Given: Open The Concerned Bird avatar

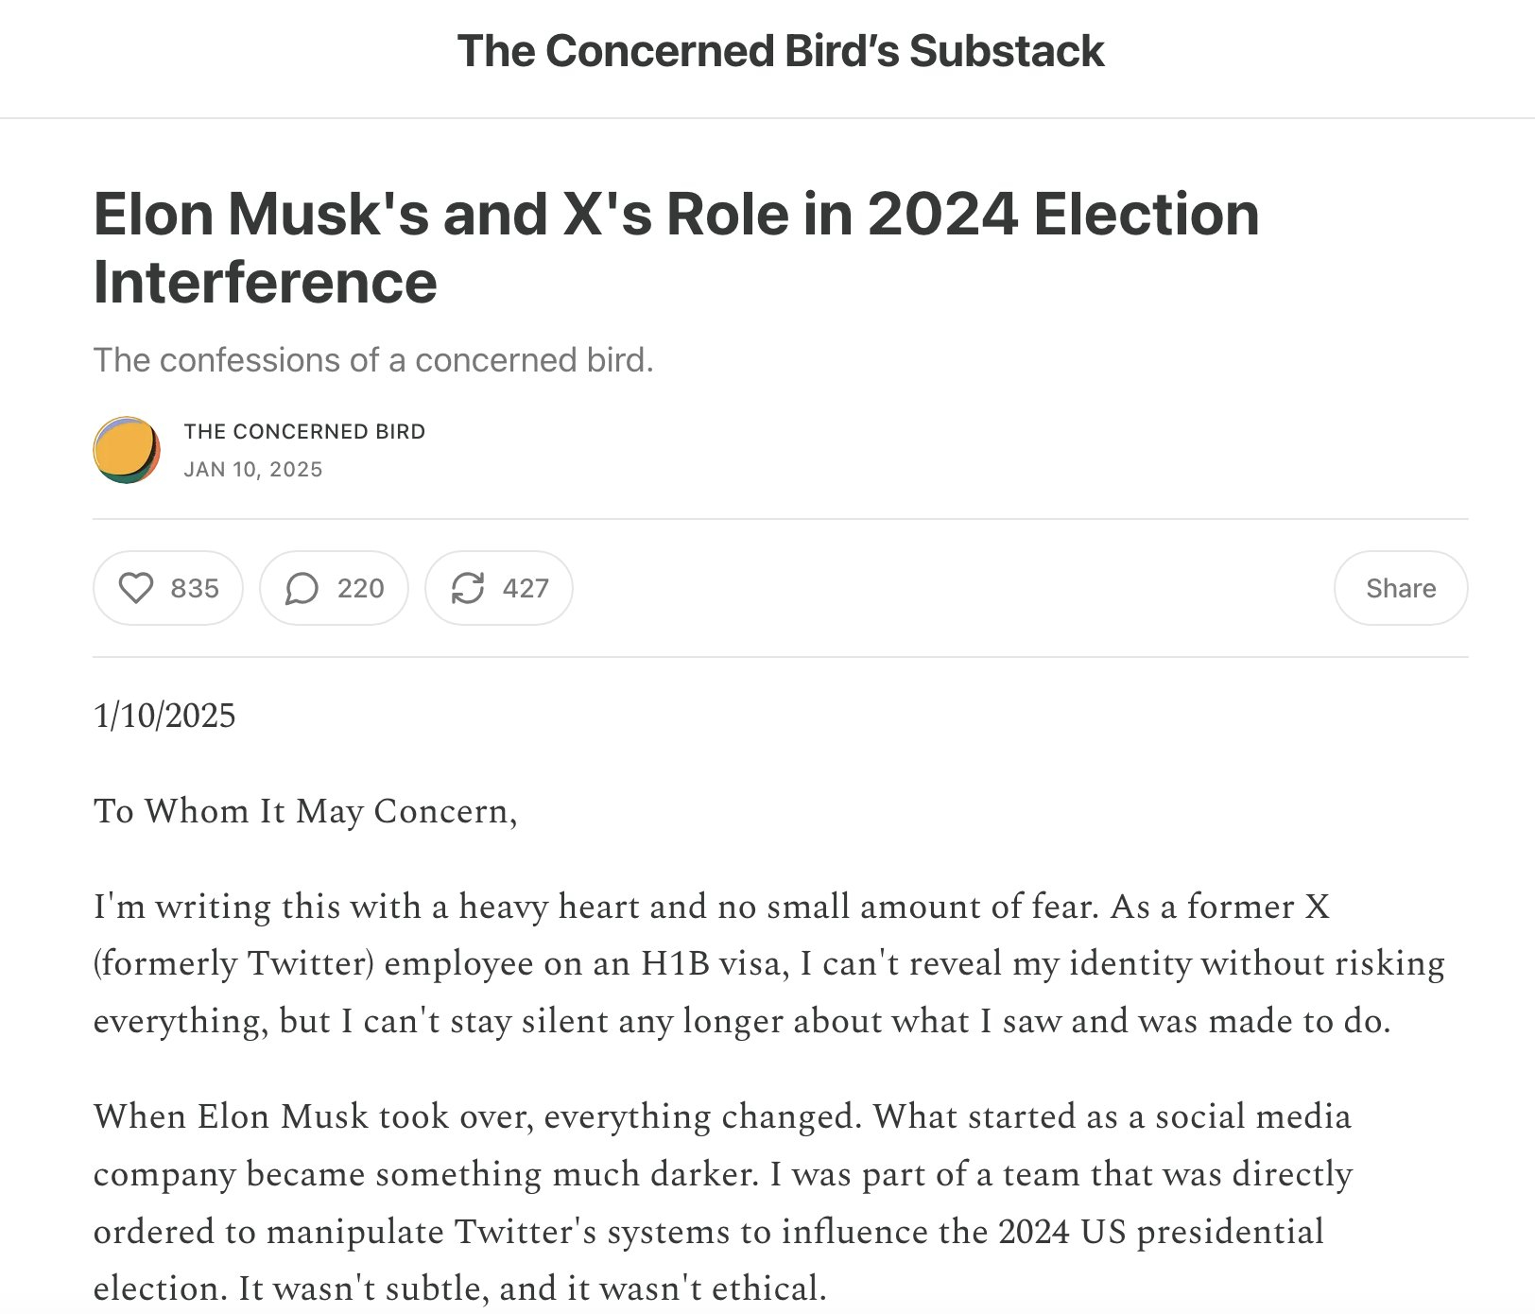Looking at the screenshot, I should (x=127, y=450).
